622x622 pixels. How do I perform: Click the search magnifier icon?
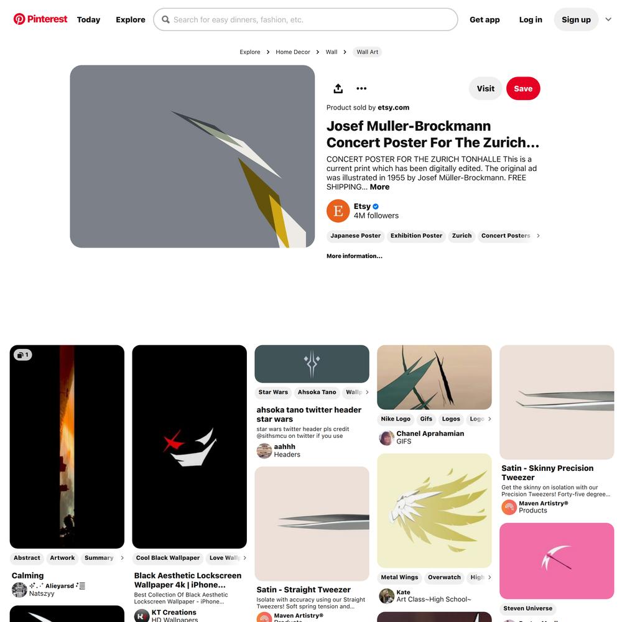165,19
